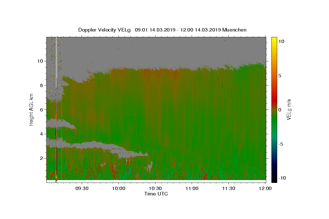
Task: Click the black bottom of the colorbar
Action: (x=274, y=179)
